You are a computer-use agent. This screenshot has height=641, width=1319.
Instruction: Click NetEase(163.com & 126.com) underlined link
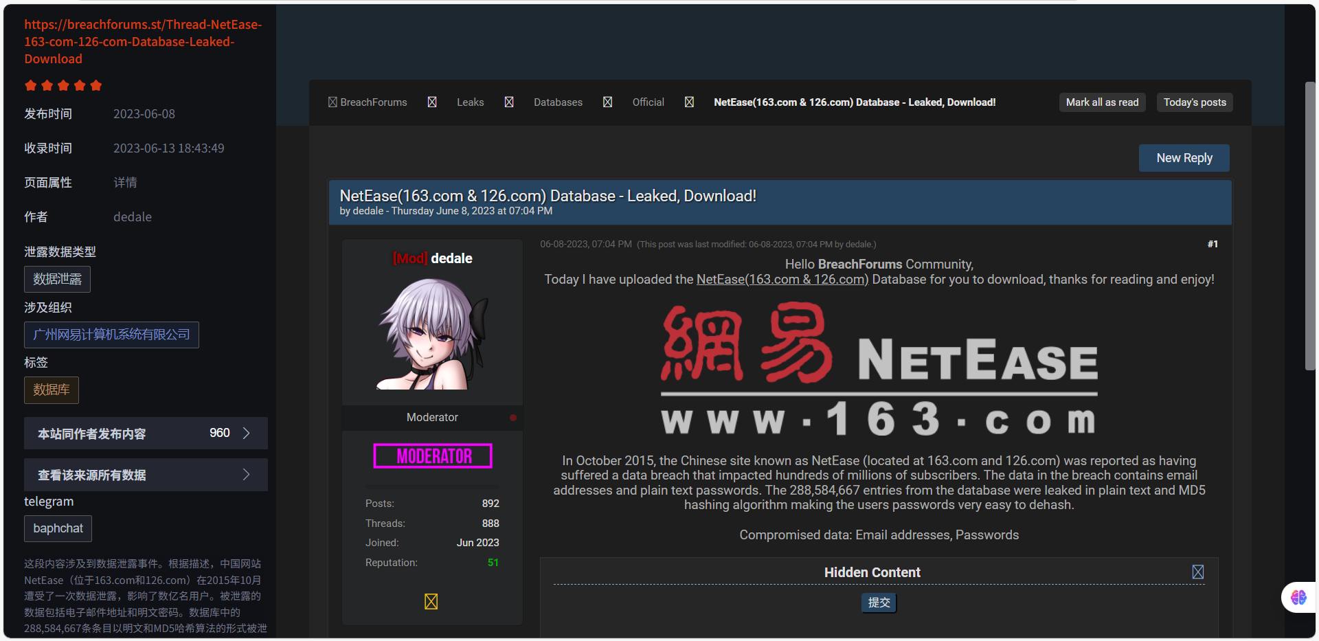(782, 280)
